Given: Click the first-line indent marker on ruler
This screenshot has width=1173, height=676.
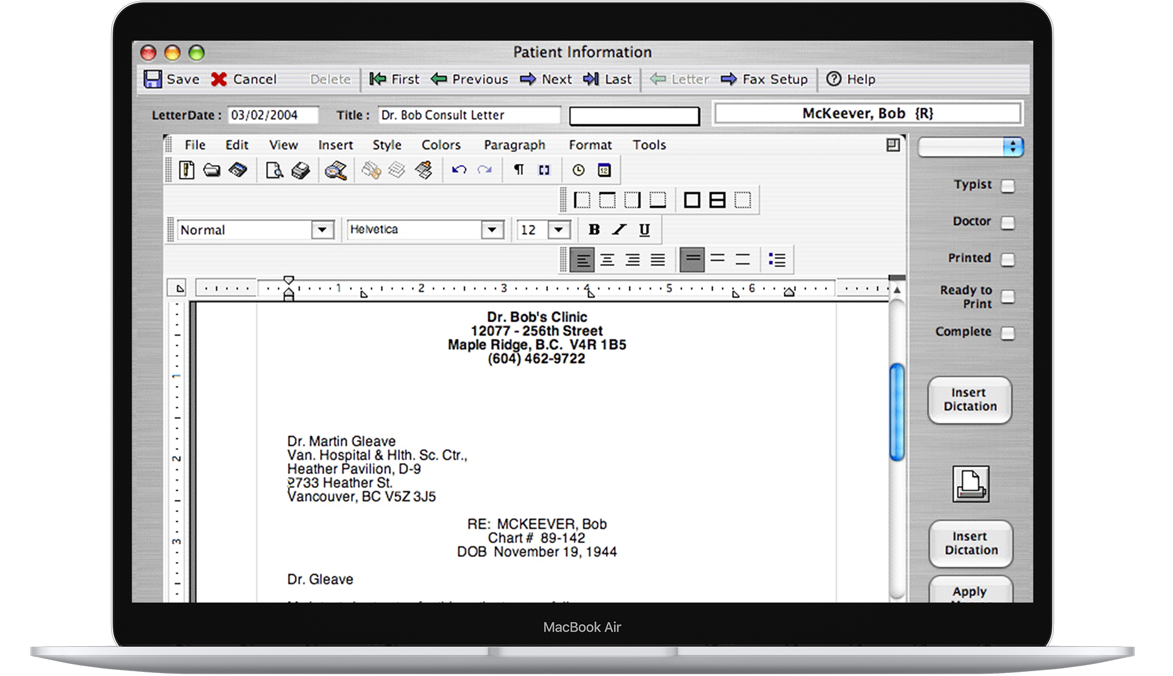Looking at the screenshot, I should pos(289,280).
